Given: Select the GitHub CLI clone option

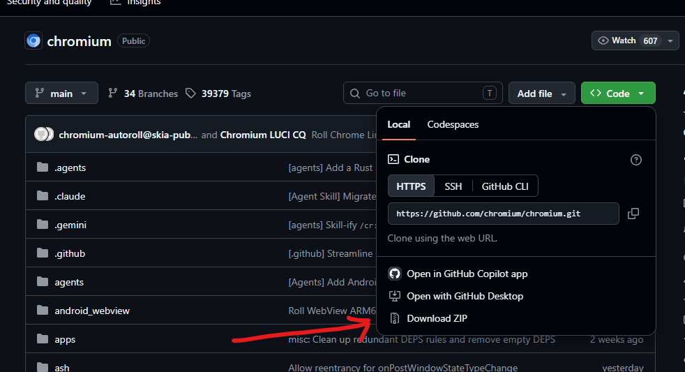Looking at the screenshot, I should click(x=505, y=186).
